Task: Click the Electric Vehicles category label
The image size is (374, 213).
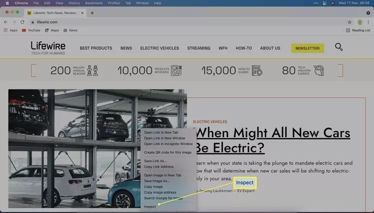Action: pos(210,122)
